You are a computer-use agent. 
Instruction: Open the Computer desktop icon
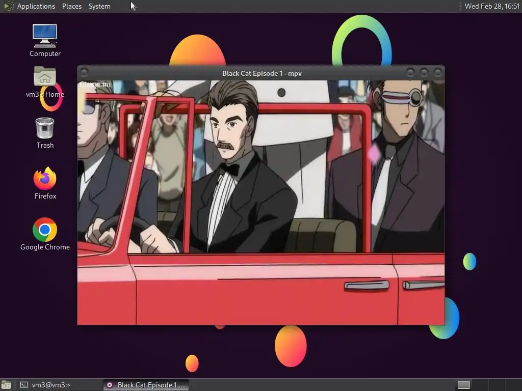tap(45, 40)
